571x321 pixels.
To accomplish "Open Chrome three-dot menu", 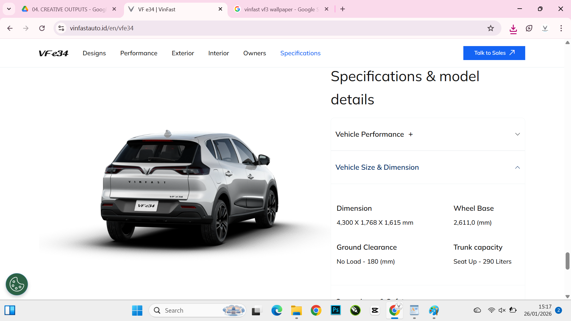I will (x=561, y=28).
